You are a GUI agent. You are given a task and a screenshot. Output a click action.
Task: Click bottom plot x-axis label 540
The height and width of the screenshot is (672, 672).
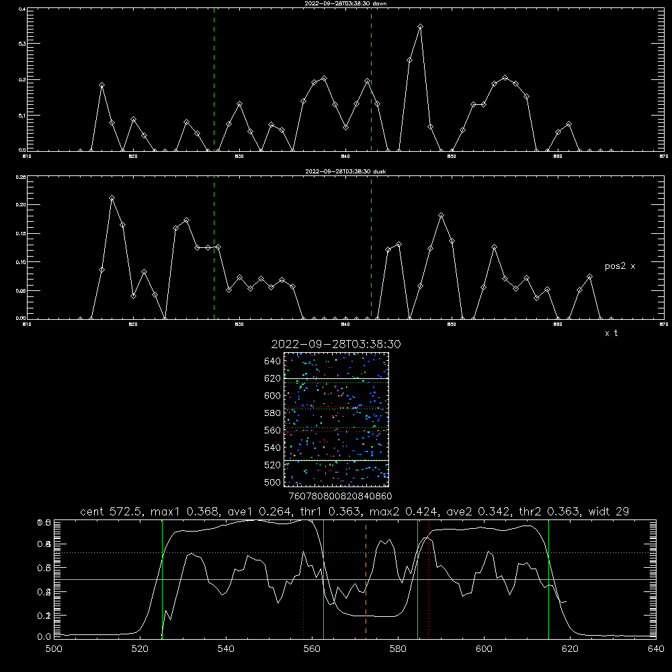226,649
